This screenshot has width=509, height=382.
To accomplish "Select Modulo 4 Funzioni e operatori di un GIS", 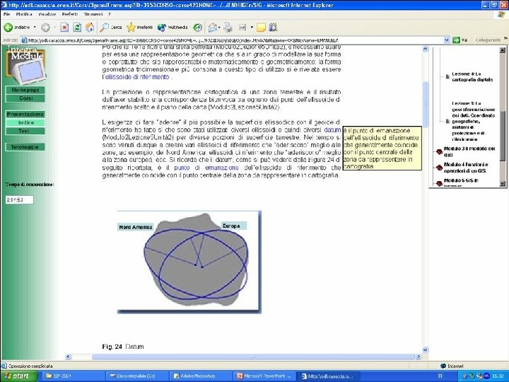I will click(x=466, y=168).
